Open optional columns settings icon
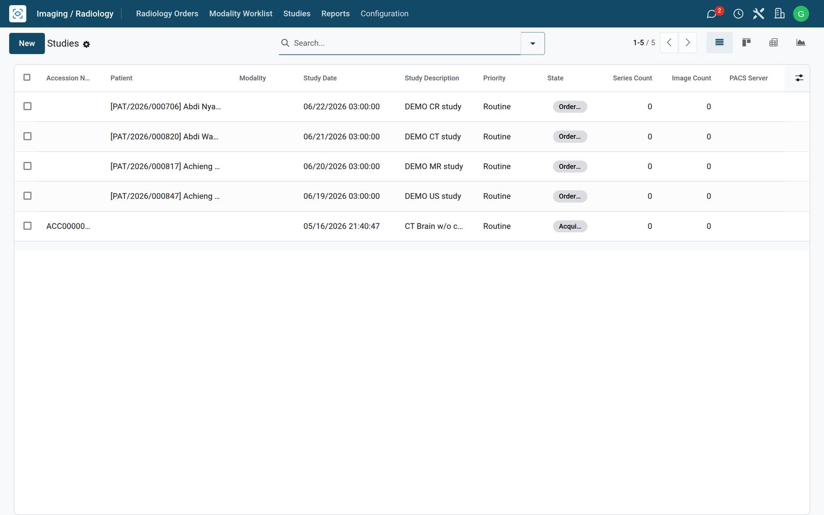 point(799,78)
